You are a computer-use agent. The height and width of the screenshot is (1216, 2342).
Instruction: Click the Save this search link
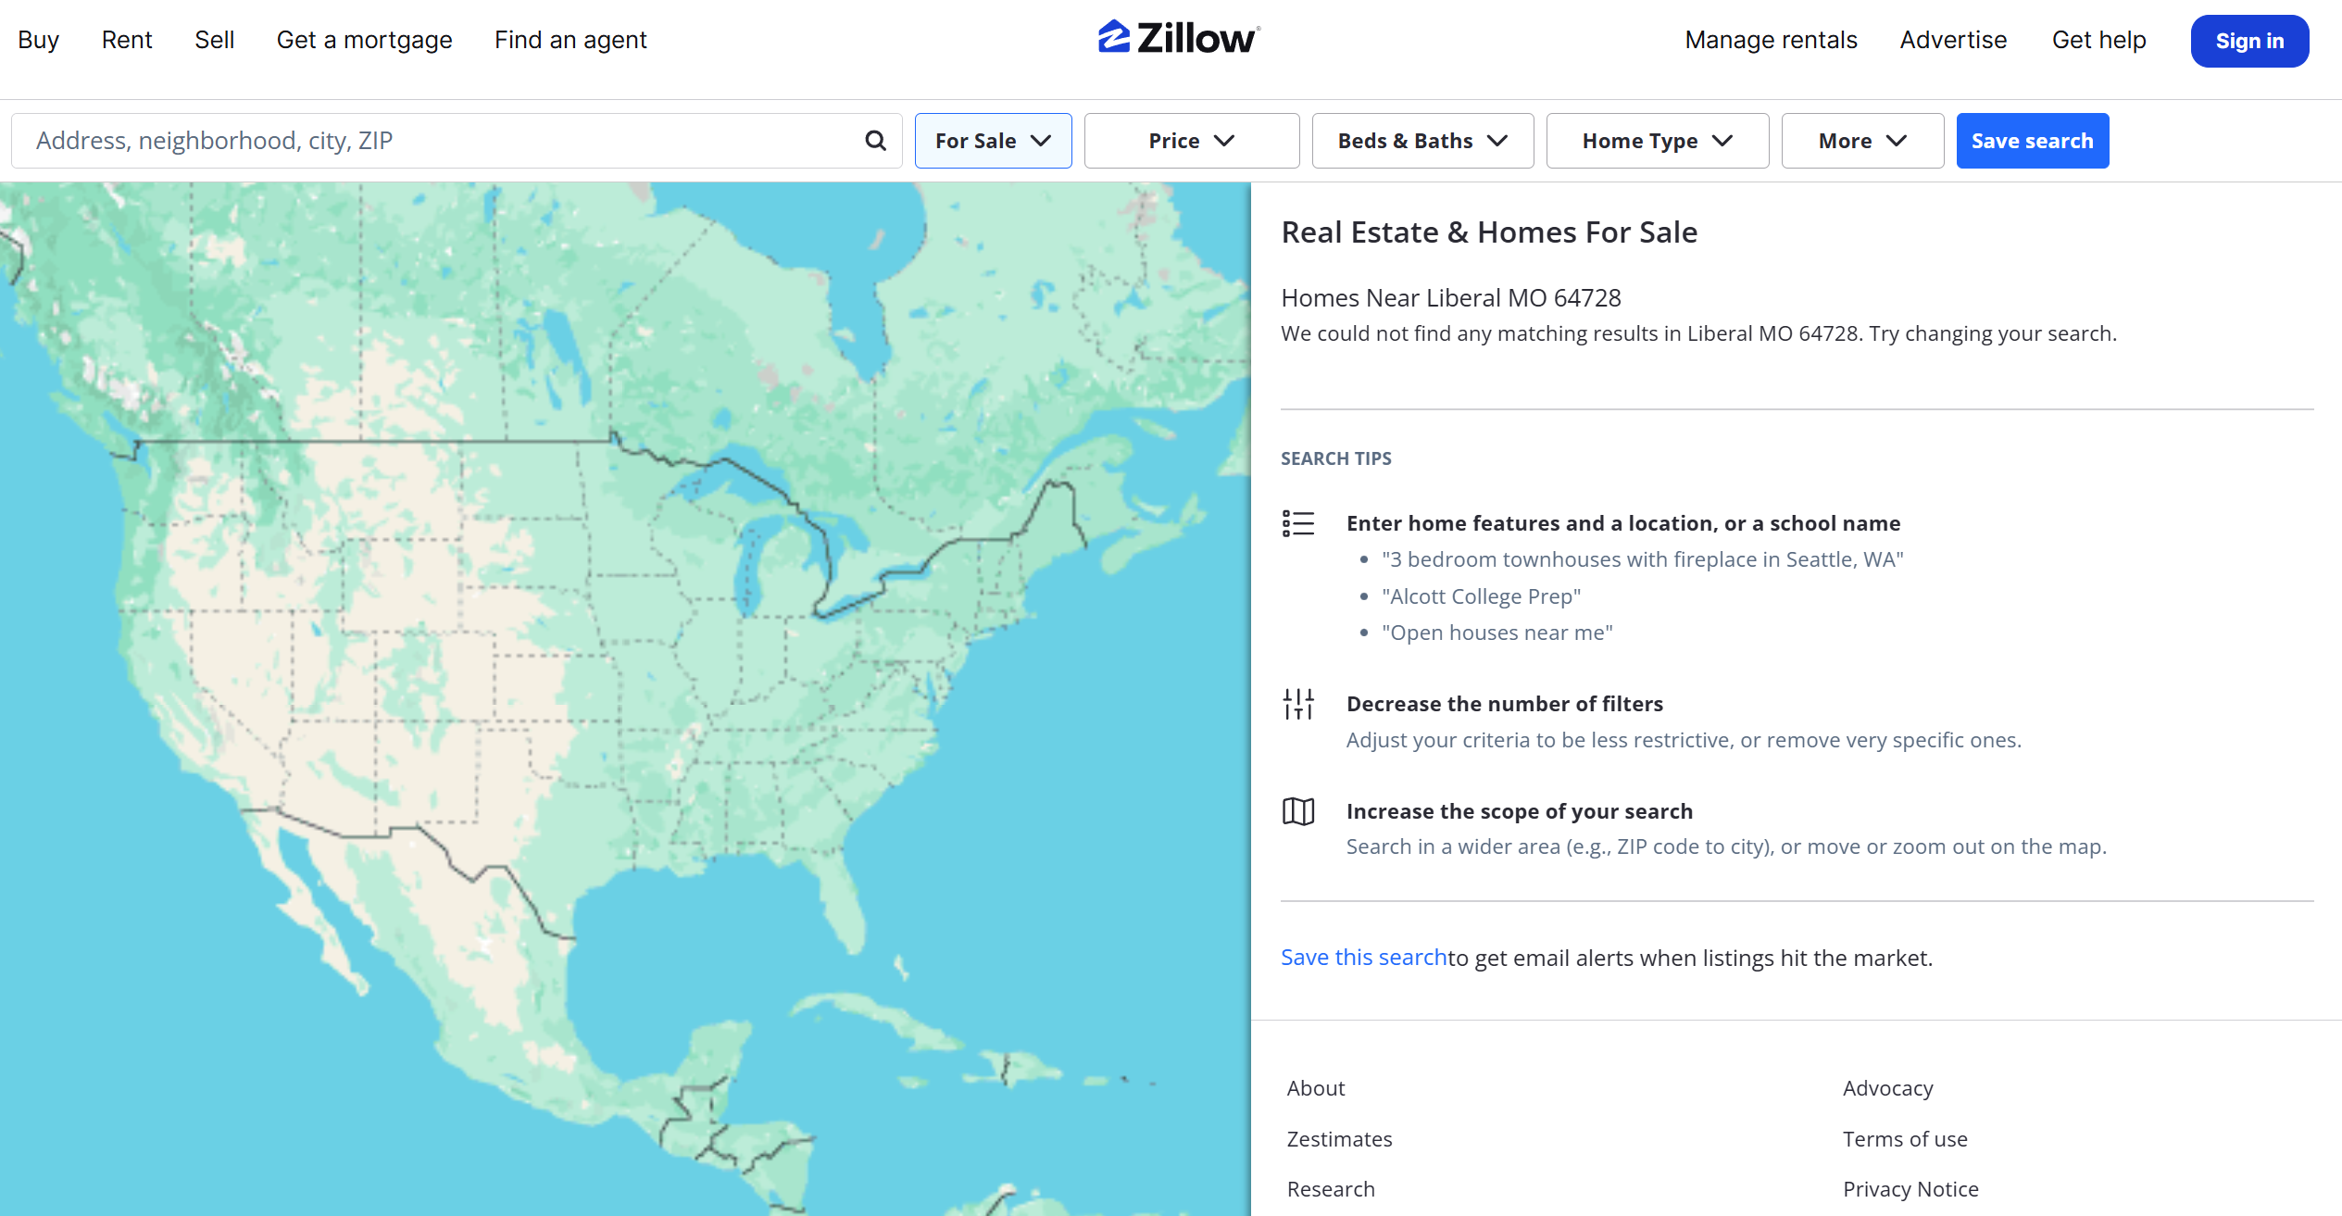tap(1363, 958)
